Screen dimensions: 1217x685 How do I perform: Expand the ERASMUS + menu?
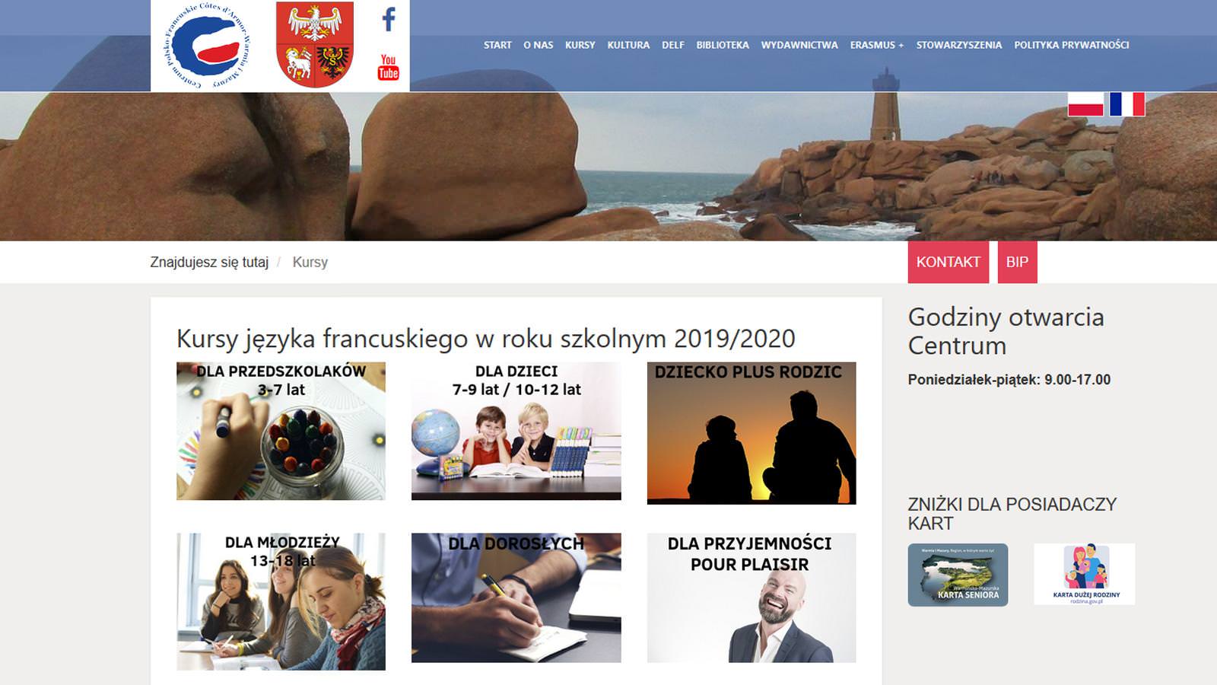(x=877, y=45)
